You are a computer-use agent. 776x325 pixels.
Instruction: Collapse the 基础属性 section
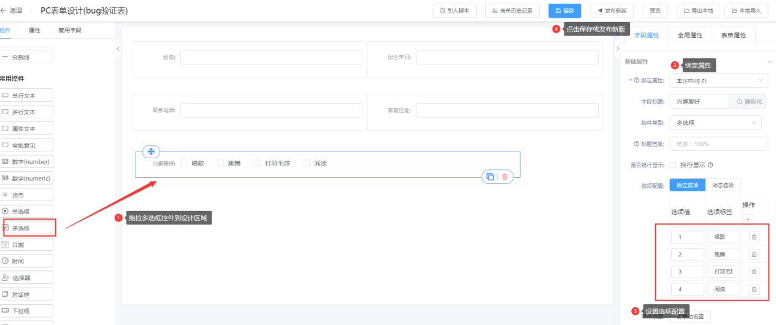tap(770, 62)
